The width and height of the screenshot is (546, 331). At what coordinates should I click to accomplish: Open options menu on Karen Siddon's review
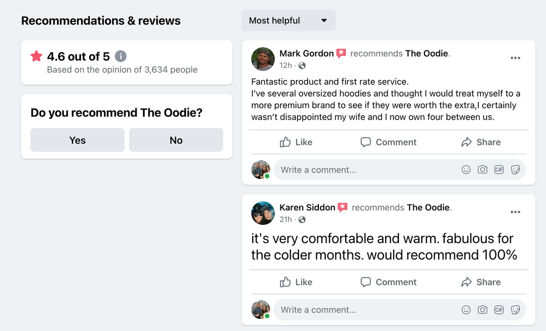(515, 212)
